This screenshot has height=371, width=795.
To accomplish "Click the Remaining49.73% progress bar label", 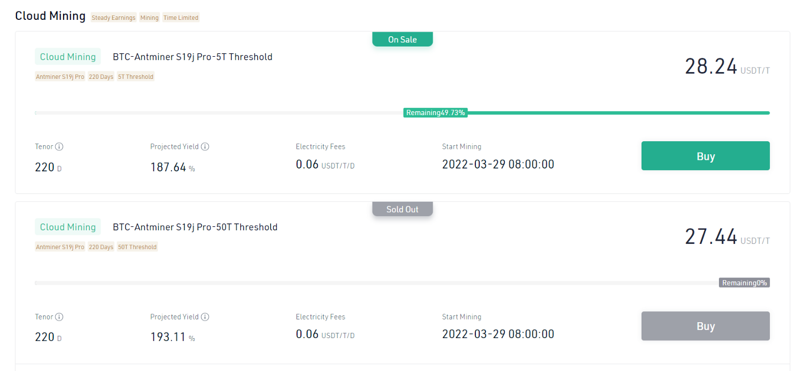I will click(x=436, y=113).
